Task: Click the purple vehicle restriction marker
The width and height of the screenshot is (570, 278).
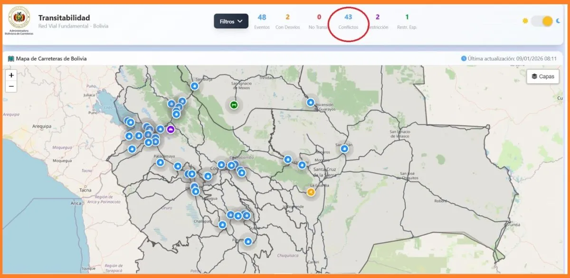Action: point(171,129)
